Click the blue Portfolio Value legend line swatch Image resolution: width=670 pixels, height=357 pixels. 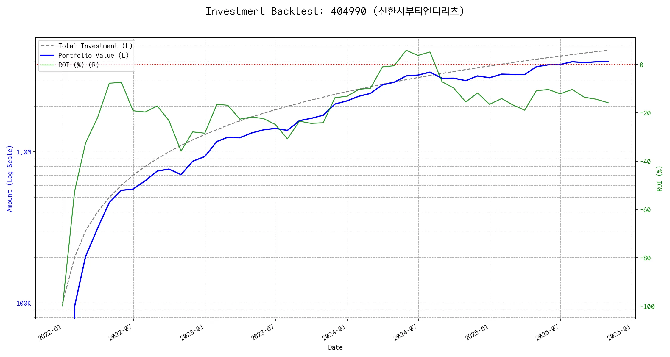(47, 56)
